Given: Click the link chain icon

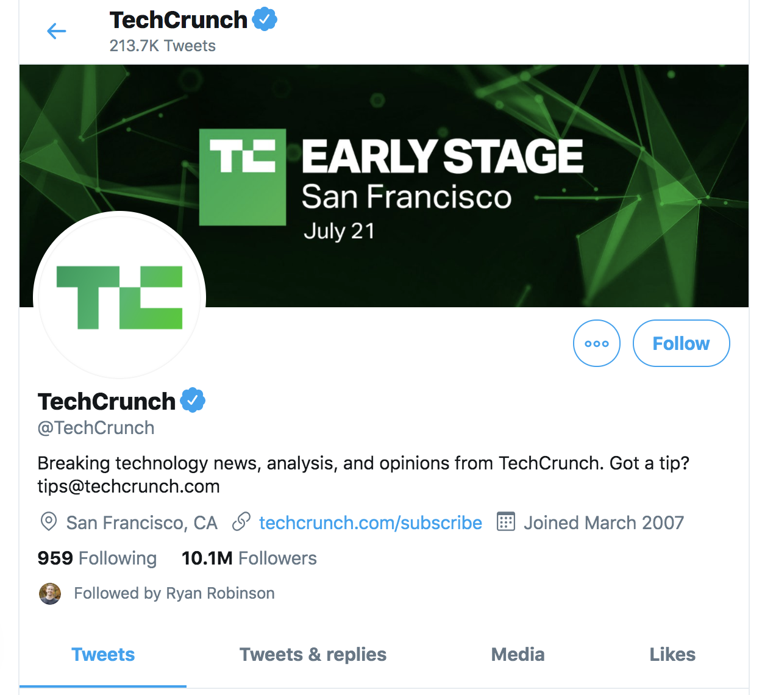Looking at the screenshot, I should pos(243,522).
